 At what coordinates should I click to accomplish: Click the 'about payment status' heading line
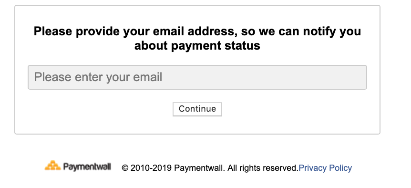(x=197, y=46)
